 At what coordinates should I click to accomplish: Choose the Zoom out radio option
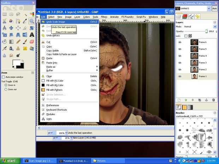point(6,89)
